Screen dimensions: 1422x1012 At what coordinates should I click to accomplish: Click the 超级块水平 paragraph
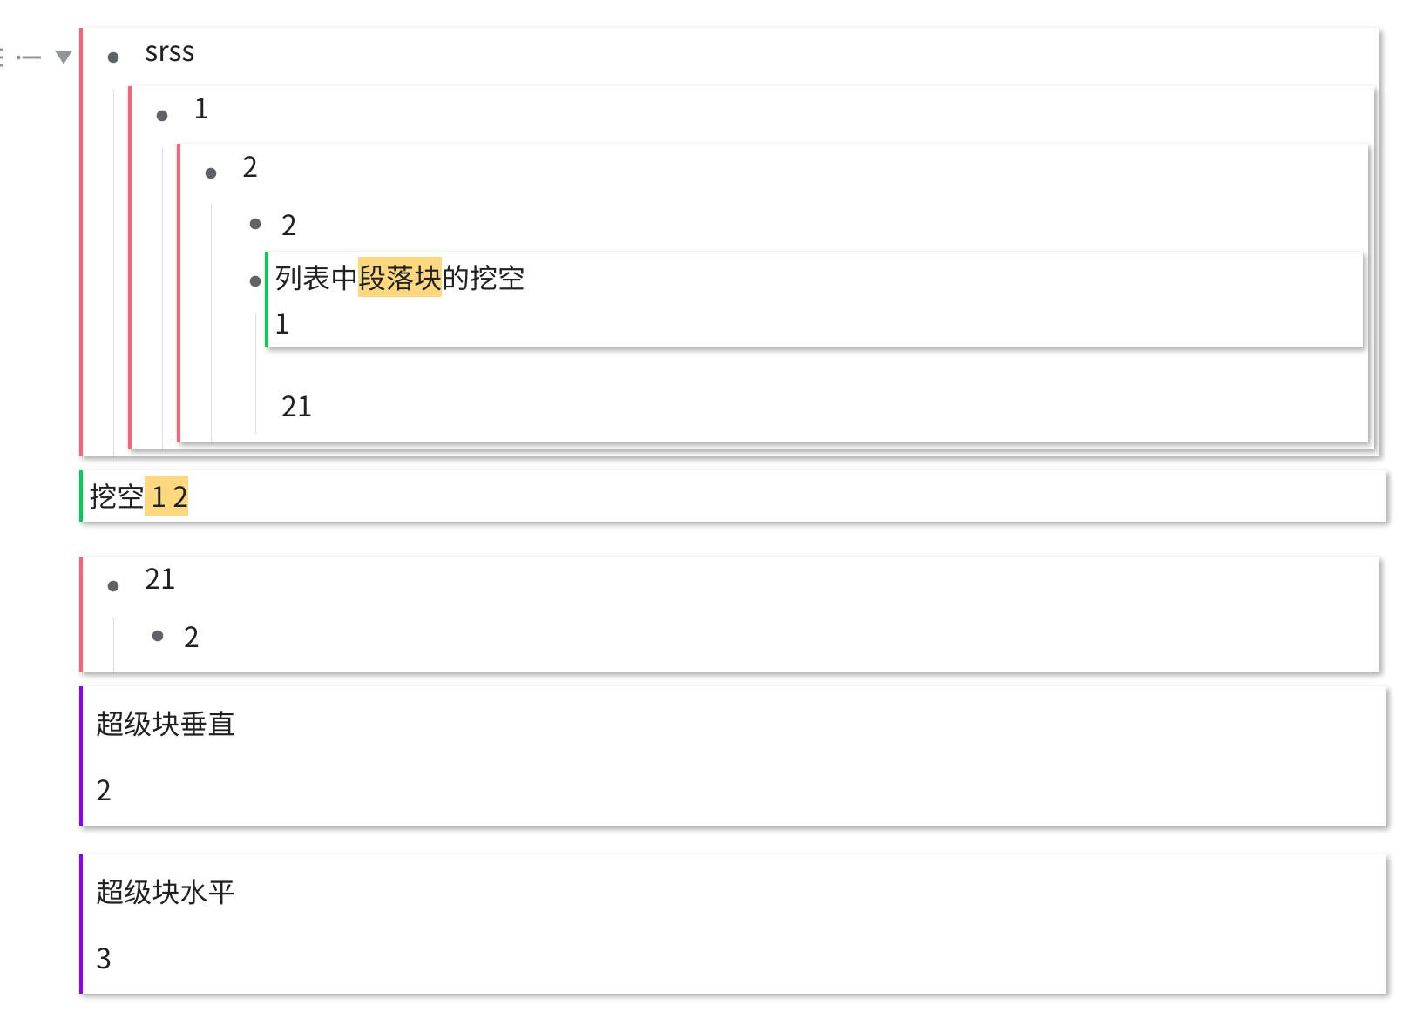[x=165, y=892]
